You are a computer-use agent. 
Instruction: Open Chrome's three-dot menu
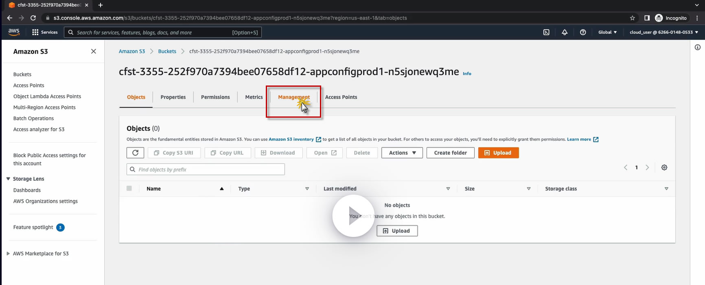(x=697, y=18)
